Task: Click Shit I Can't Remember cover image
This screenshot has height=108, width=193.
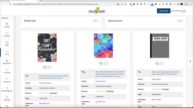Action: 47,48
